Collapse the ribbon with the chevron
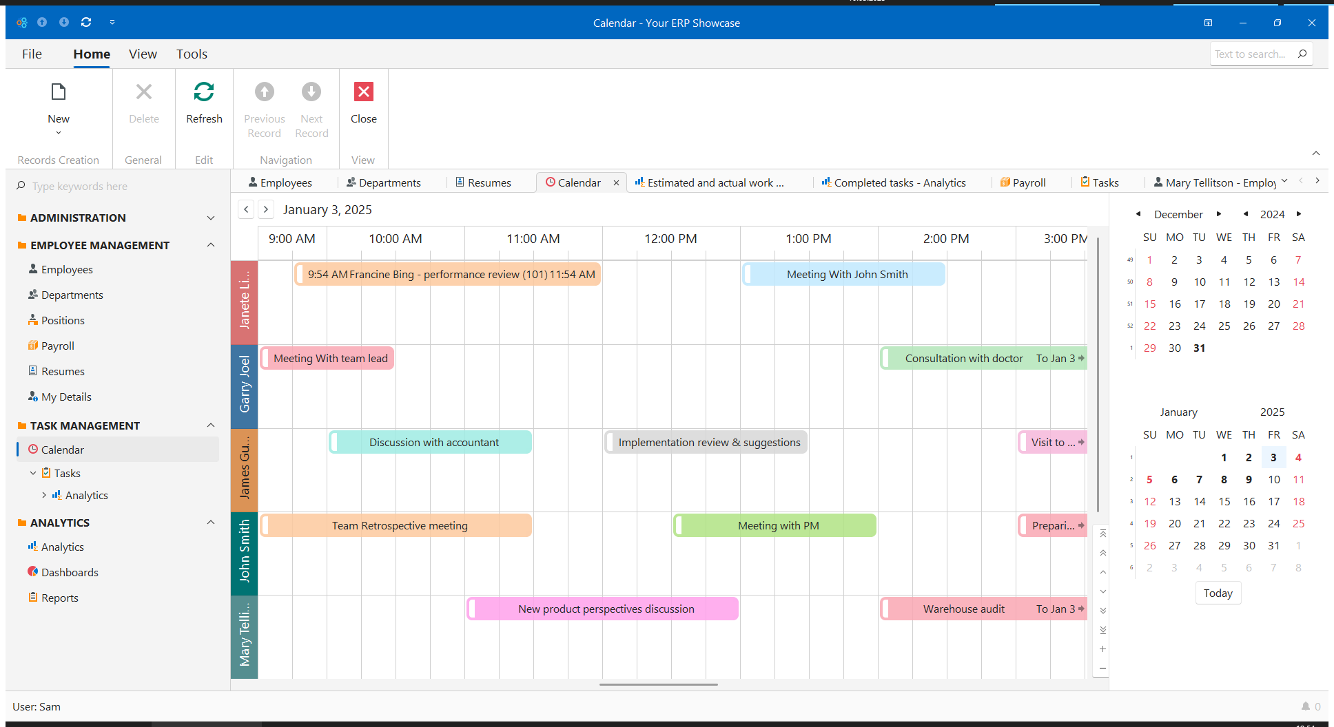Screen dimensions: 1334x727 pyautogui.click(x=1315, y=154)
